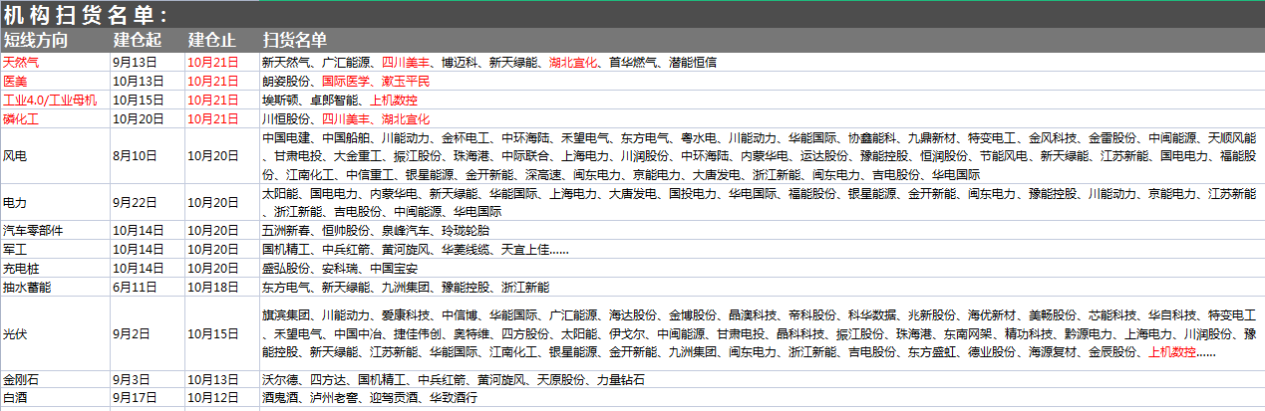Click the red 10月21日 end date in 磷化工 row
The width and height of the screenshot is (1265, 411).
221,119
